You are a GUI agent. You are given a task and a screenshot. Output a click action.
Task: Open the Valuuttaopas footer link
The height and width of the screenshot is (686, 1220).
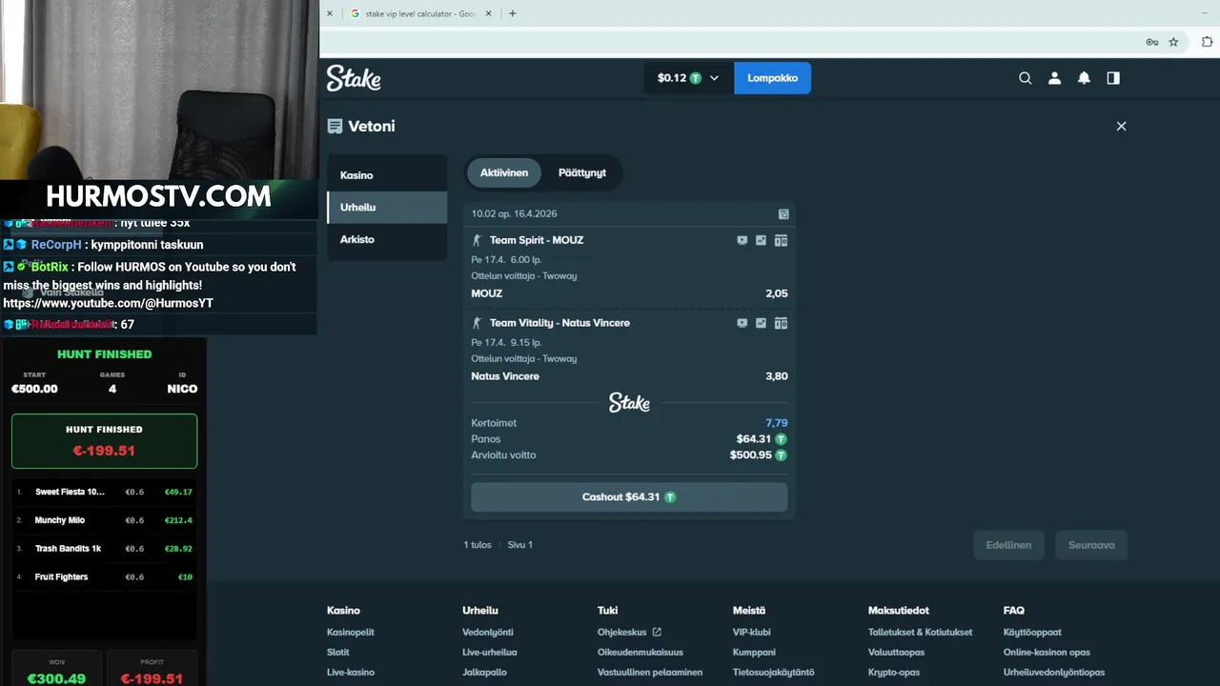[x=897, y=652]
